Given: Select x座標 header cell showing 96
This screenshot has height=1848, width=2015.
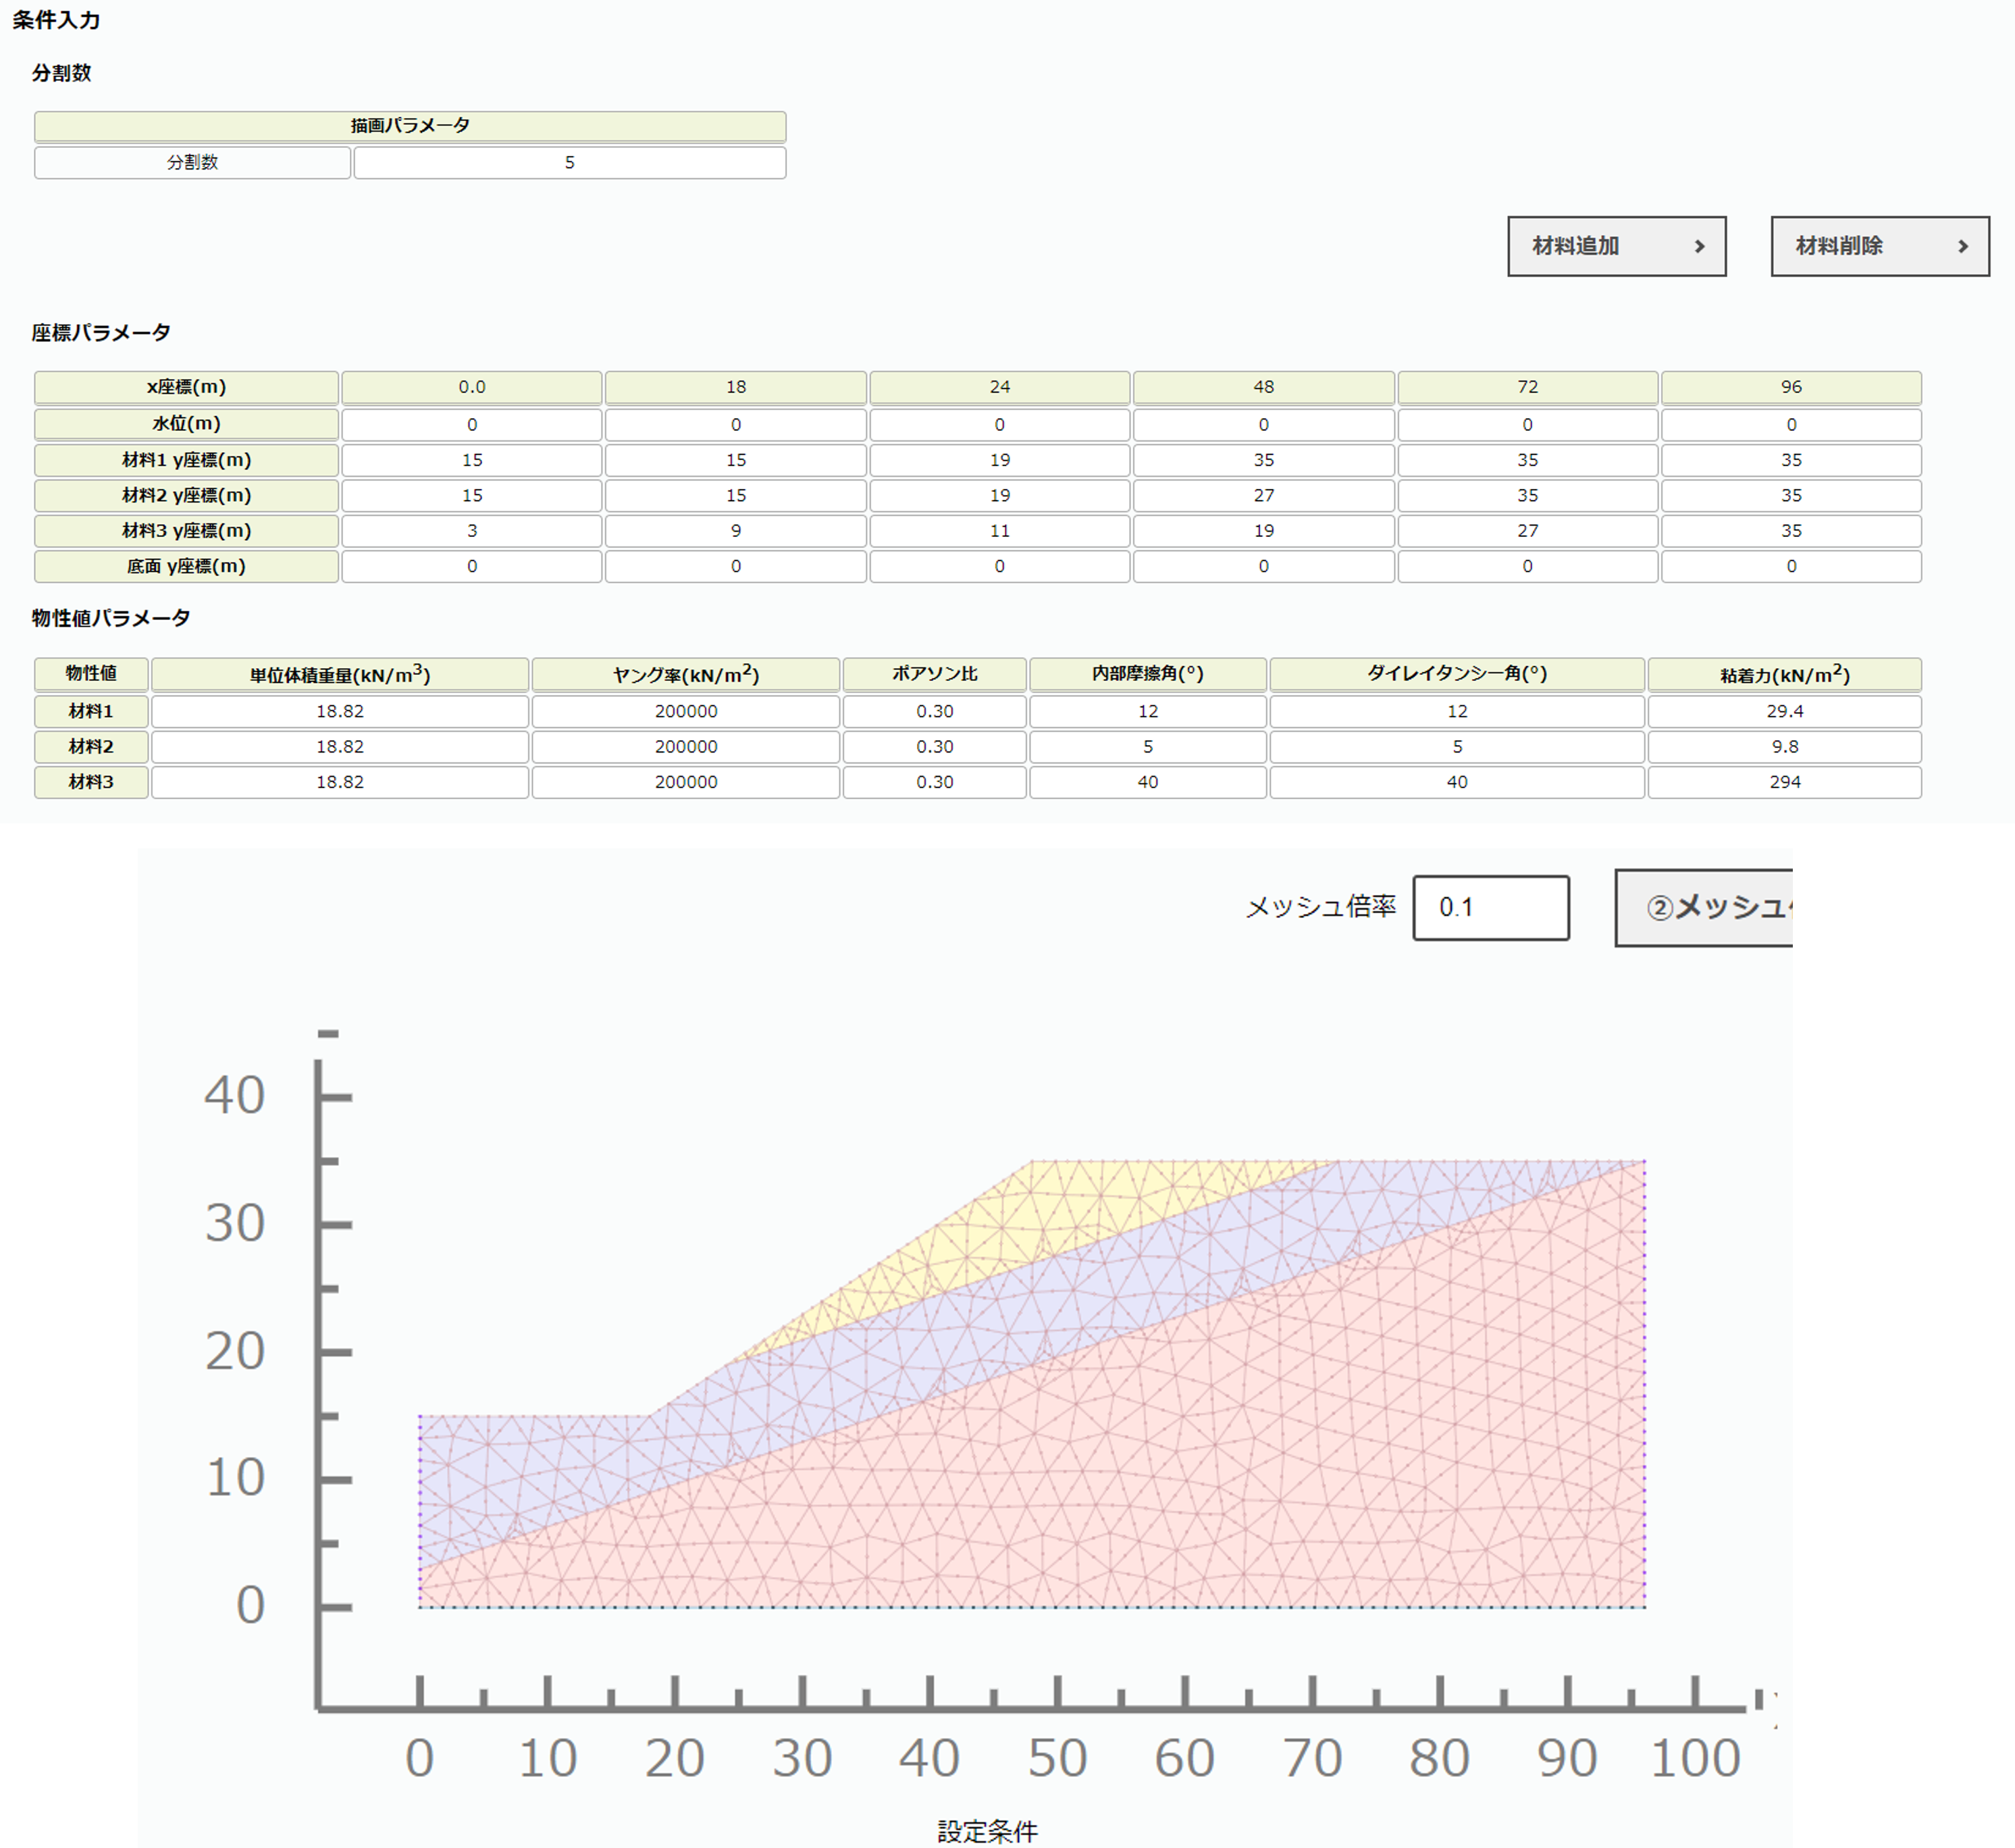Looking at the screenshot, I should click(x=1791, y=387).
